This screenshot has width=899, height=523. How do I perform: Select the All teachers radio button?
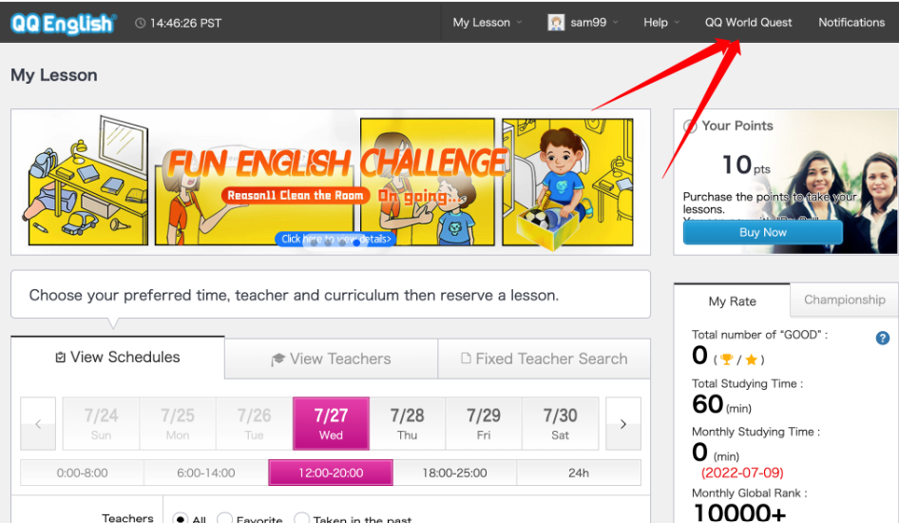tap(180, 519)
